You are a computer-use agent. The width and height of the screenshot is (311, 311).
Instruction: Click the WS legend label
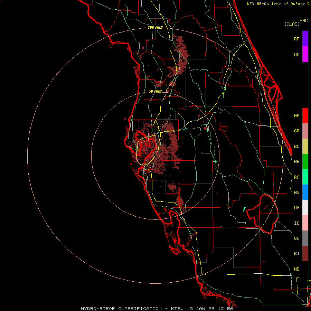tap(296, 192)
